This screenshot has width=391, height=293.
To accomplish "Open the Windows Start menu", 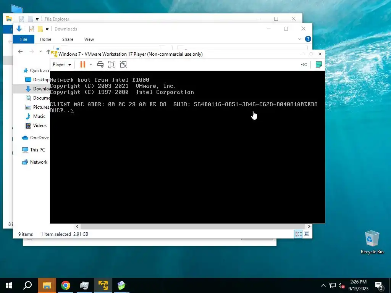I will tap(9, 285).
